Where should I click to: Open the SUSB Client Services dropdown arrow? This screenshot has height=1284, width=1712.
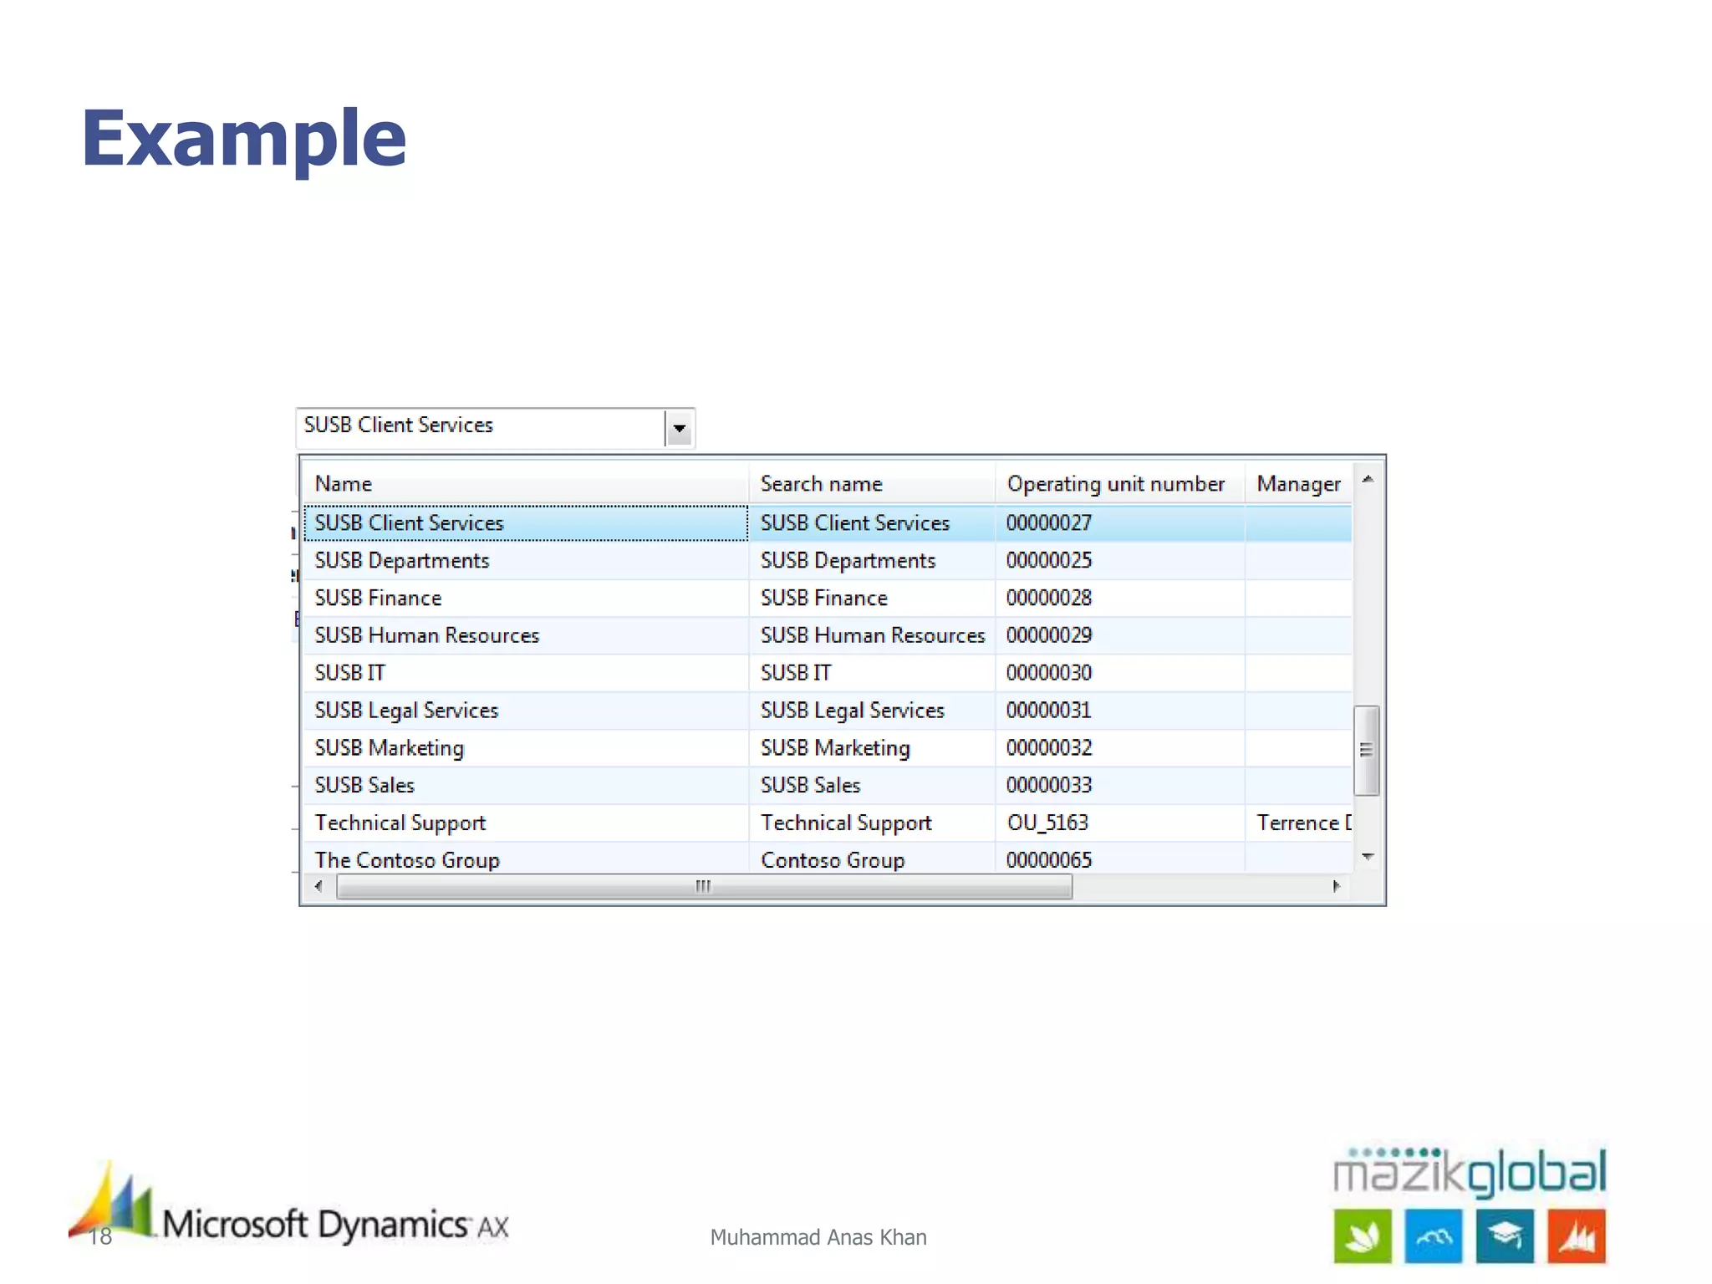pyautogui.click(x=679, y=429)
